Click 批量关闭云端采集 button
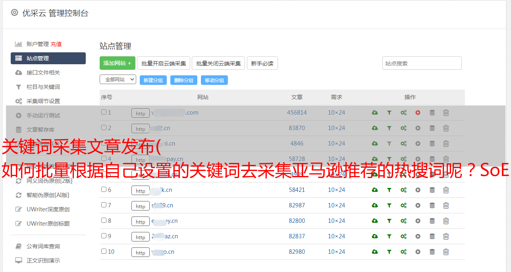This screenshot has height=272, width=511. coord(218,63)
